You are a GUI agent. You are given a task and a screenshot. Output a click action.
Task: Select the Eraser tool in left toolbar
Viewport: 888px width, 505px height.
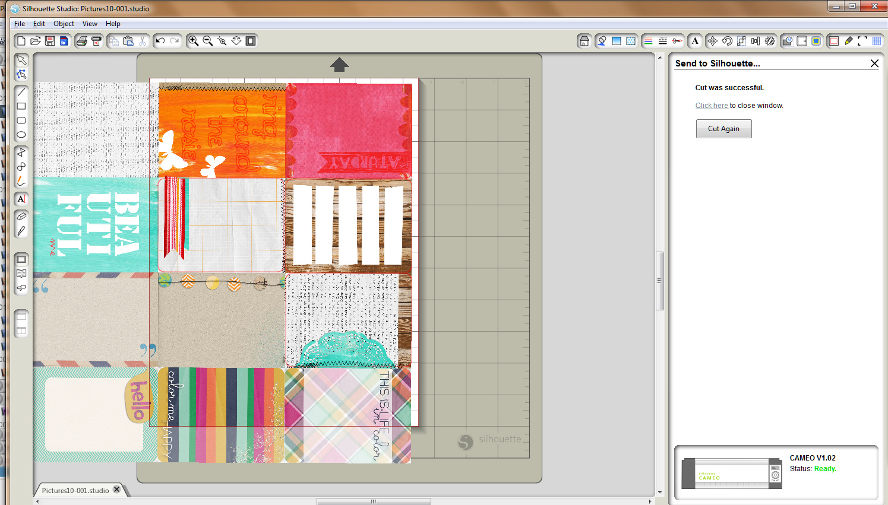(21, 217)
